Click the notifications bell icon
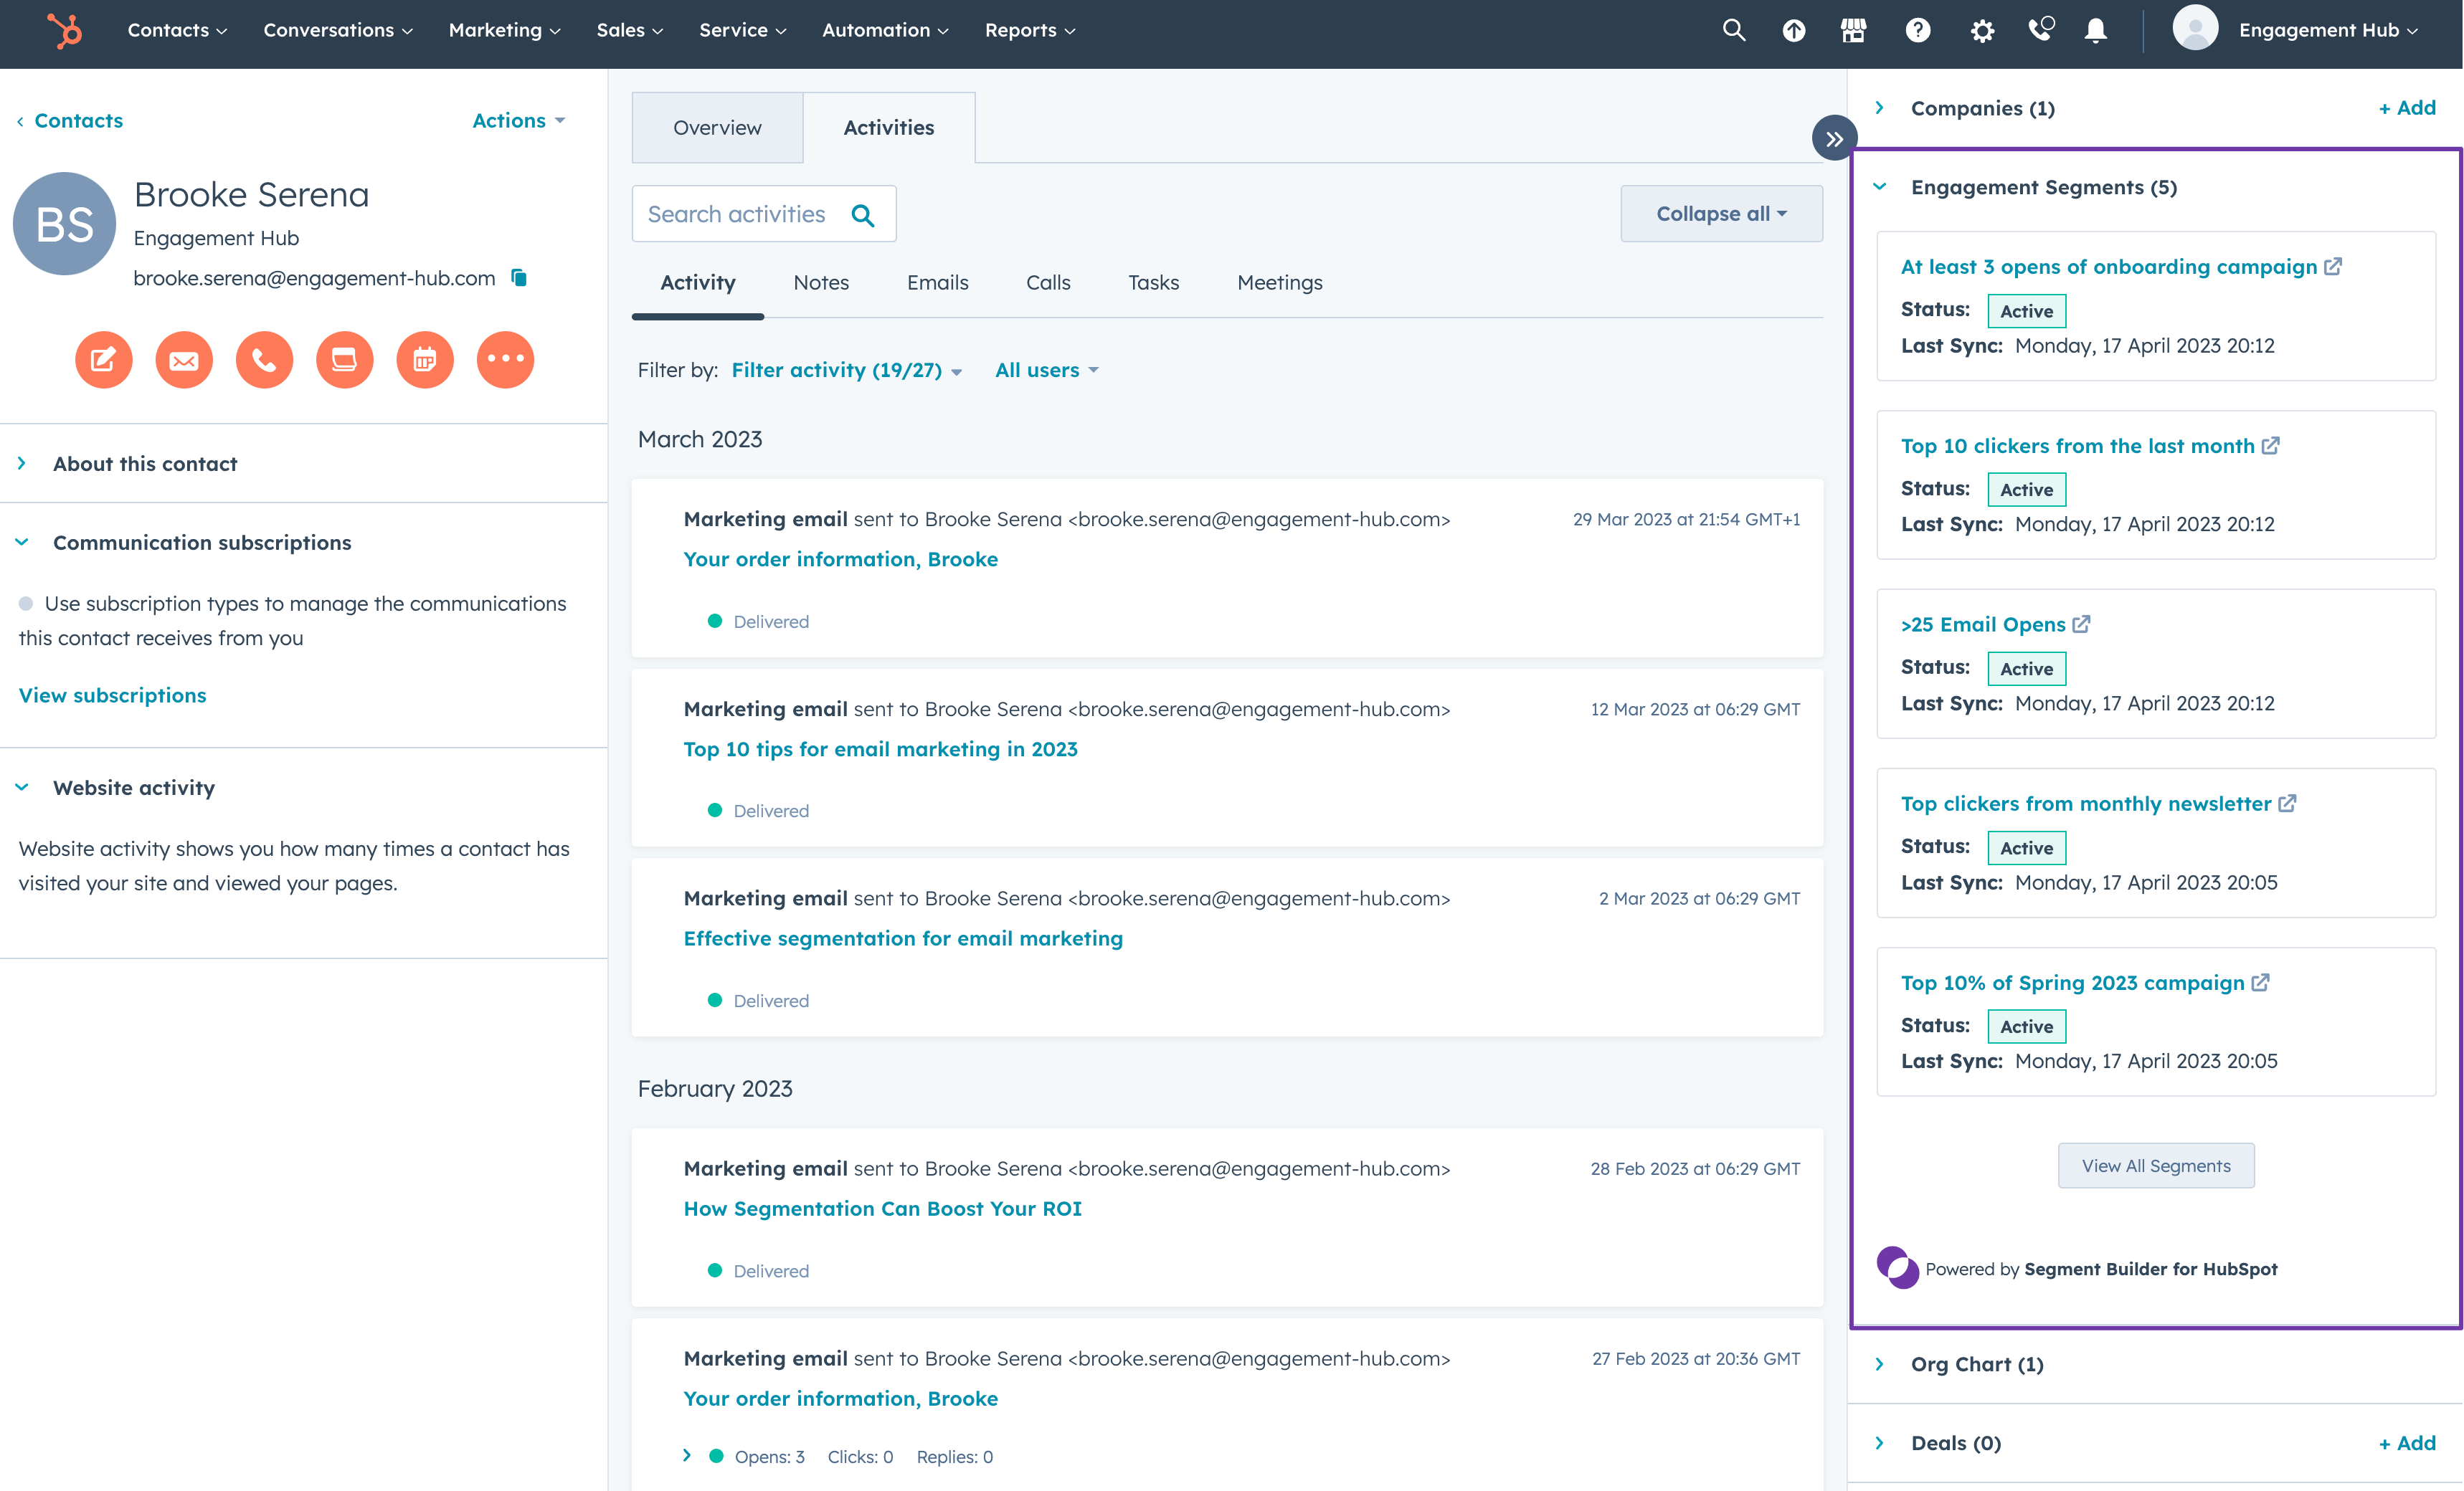The height and width of the screenshot is (1491, 2464). pos(2095,32)
